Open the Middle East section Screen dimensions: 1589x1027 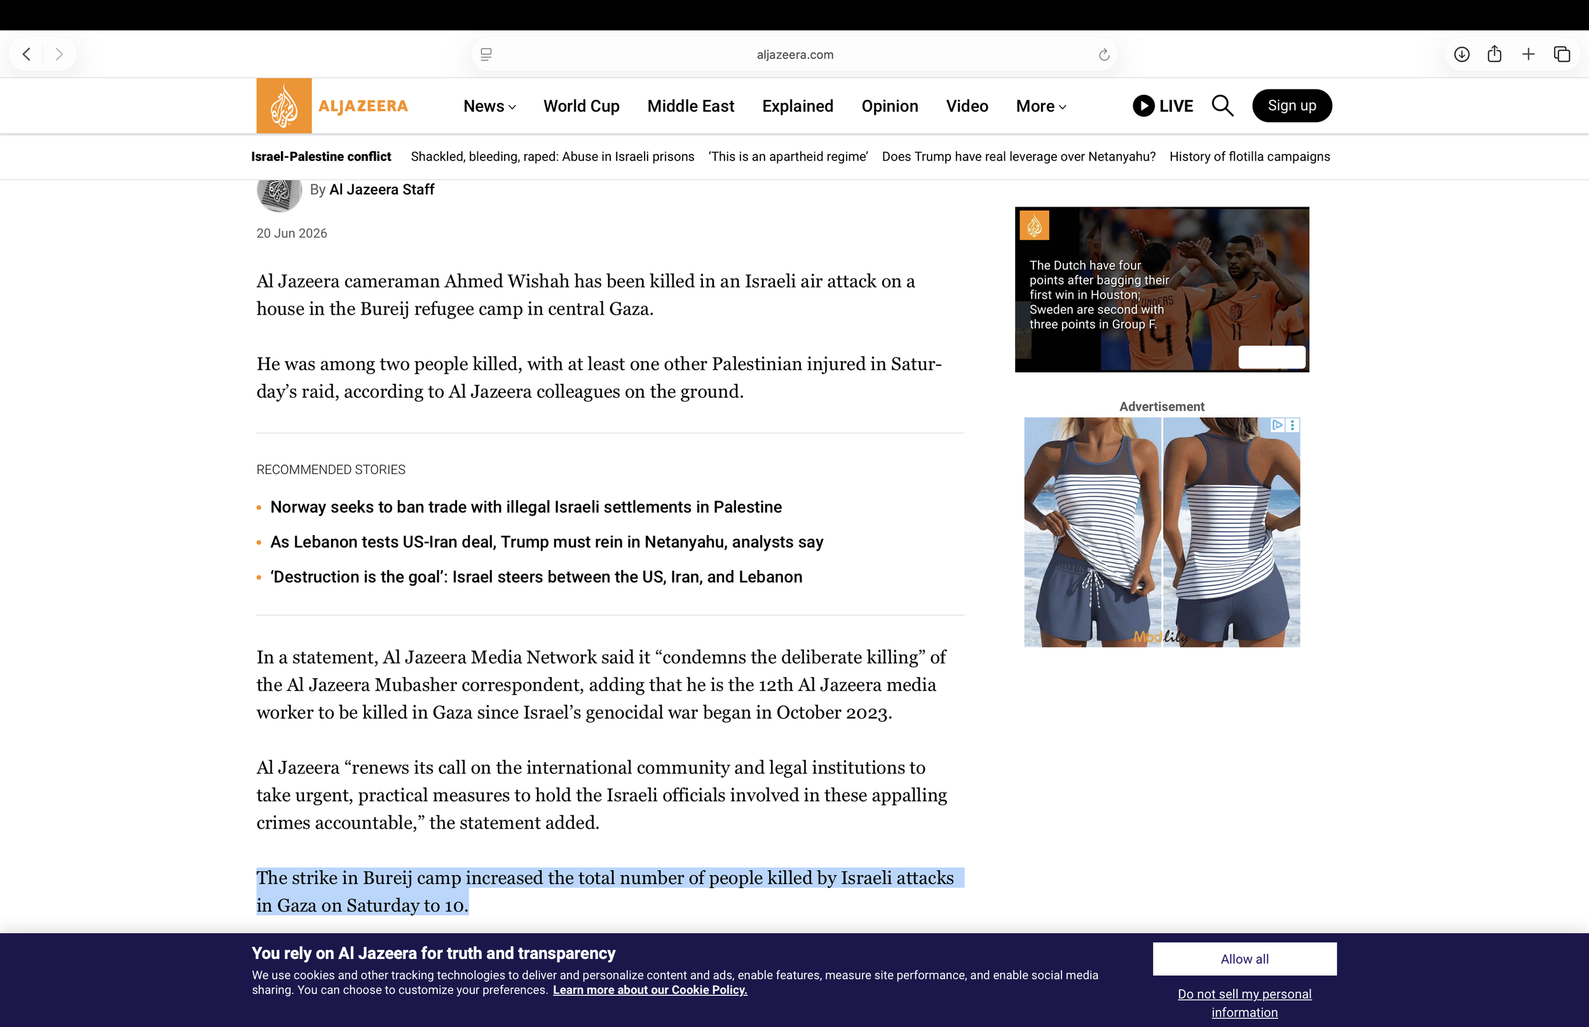click(691, 106)
